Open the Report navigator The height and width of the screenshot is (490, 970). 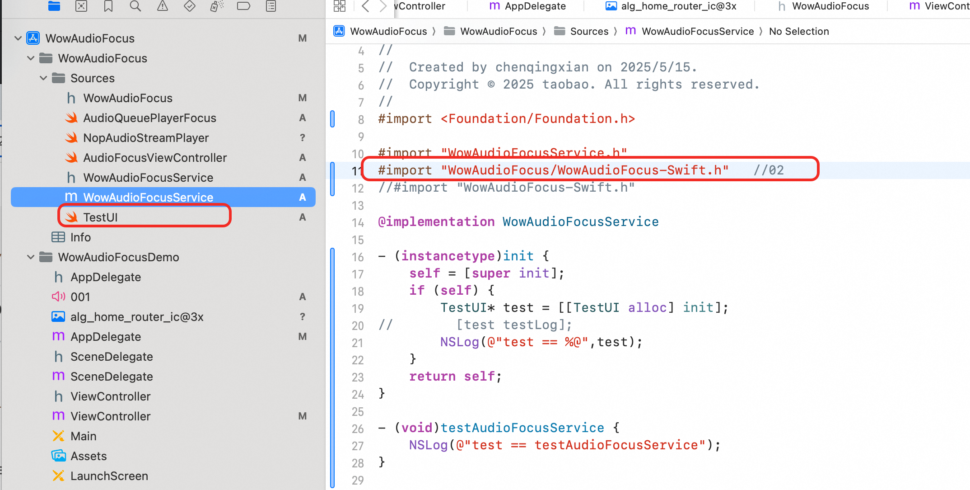[271, 6]
